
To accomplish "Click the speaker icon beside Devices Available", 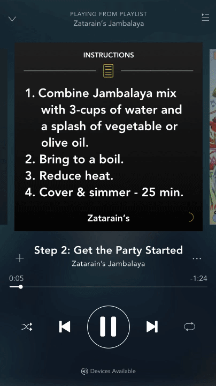I will tap(84, 371).
